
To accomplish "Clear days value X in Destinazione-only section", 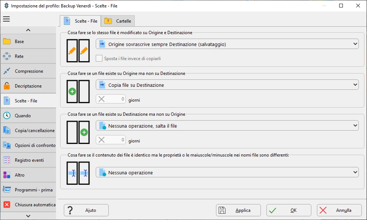I will point(102,140).
